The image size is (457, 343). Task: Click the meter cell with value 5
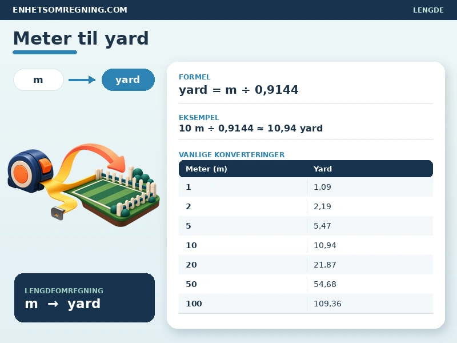[243, 226]
